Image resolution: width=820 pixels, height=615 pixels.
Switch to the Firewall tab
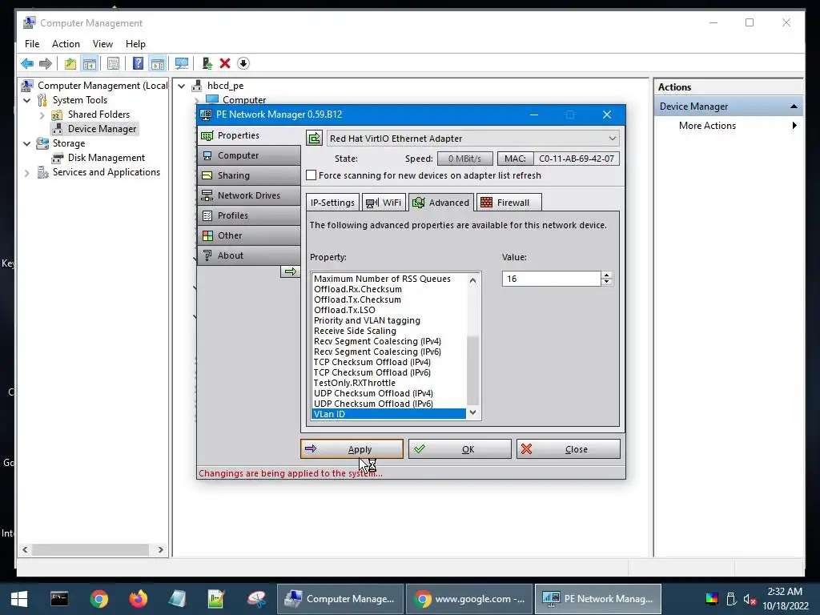[x=508, y=203]
